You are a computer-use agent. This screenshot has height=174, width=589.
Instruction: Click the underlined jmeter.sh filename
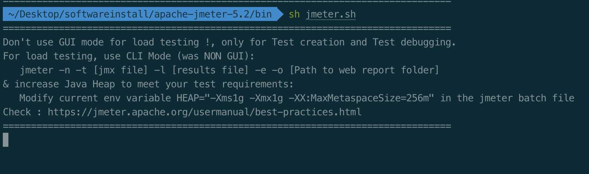click(x=331, y=14)
